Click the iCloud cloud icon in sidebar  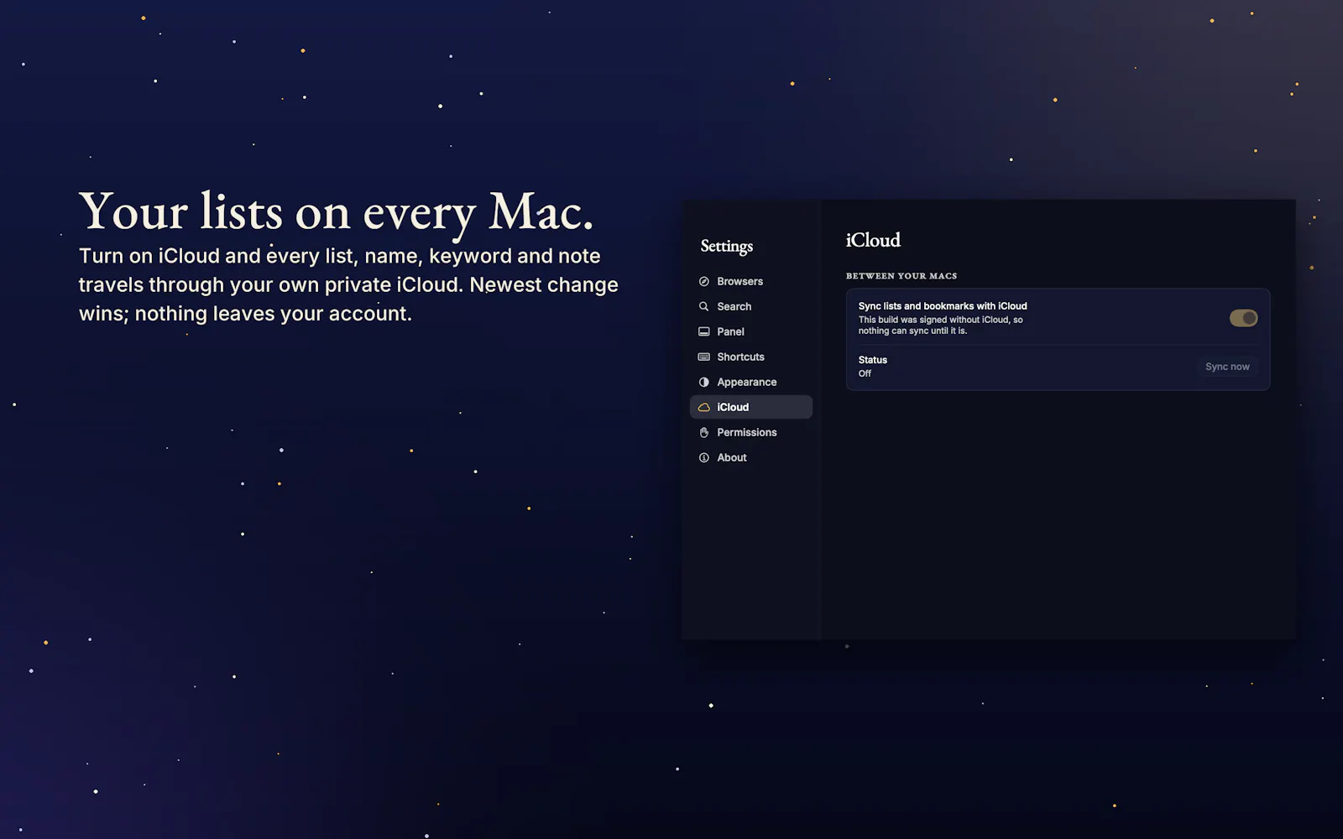(703, 408)
